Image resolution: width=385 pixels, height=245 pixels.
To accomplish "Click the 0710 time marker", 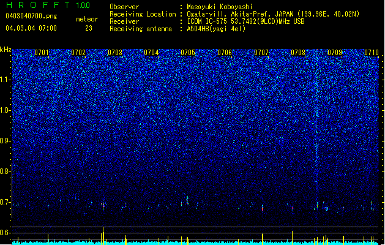I will pyautogui.click(x=372, y=53).
